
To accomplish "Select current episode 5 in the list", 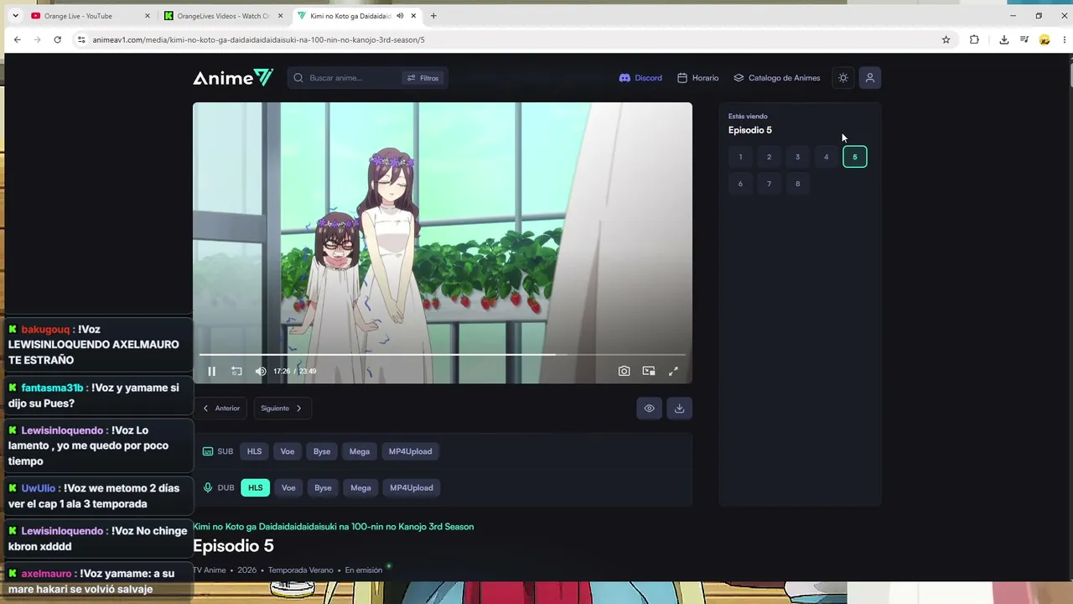I will [855, 157].
